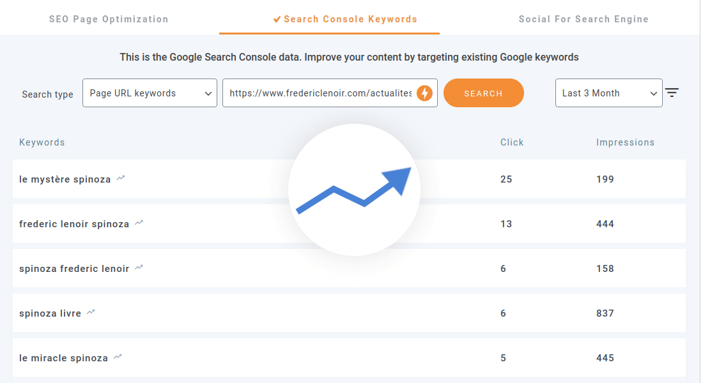Click trend icon beside 'le miracle spinoza'
The height and width of the screenshot is (383, 703).
pos(118,357)
